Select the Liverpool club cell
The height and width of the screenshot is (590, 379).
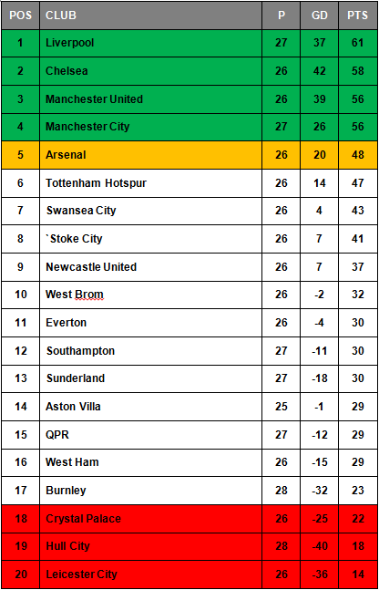150,43
